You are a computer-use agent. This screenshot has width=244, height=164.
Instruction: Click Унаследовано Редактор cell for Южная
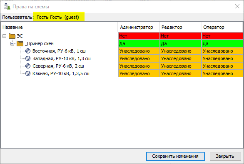click(x=181, y=73)
